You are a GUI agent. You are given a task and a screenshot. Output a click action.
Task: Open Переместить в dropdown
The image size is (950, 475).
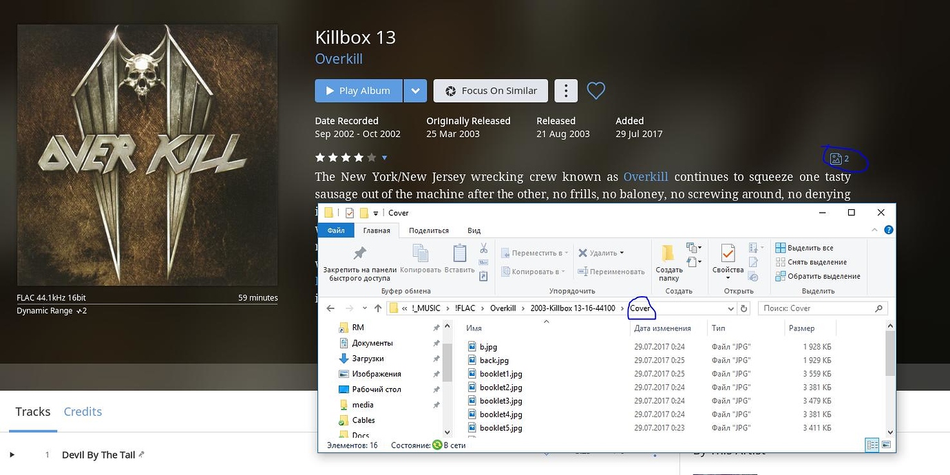535,253
